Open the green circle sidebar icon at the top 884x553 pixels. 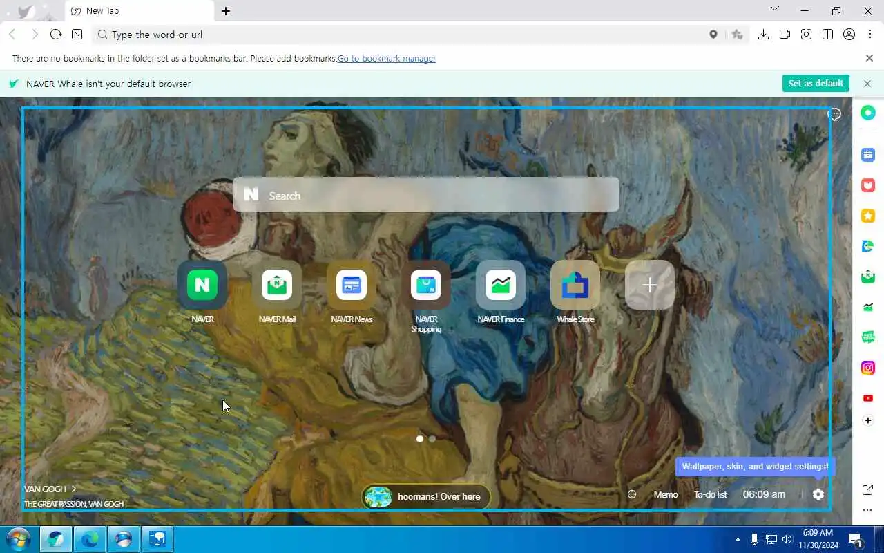point(868,113)
